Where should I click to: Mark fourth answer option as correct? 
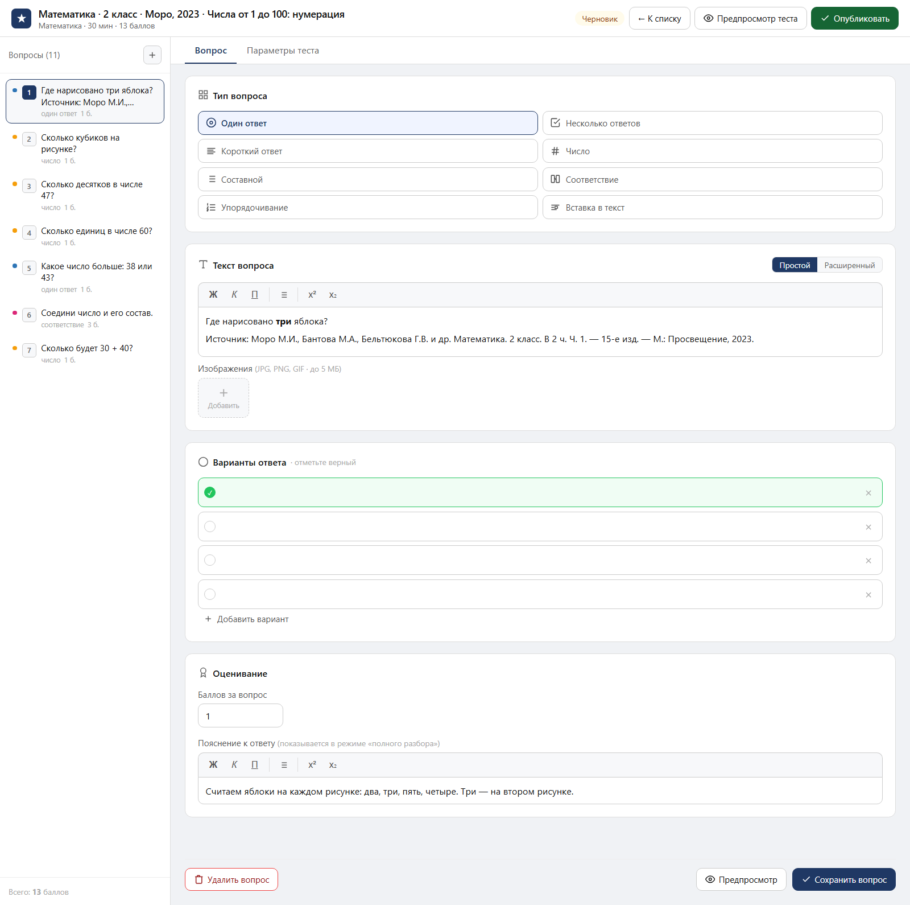pos(210,594)
